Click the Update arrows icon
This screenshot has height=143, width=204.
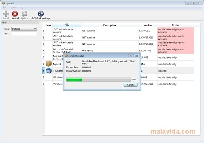24,14
